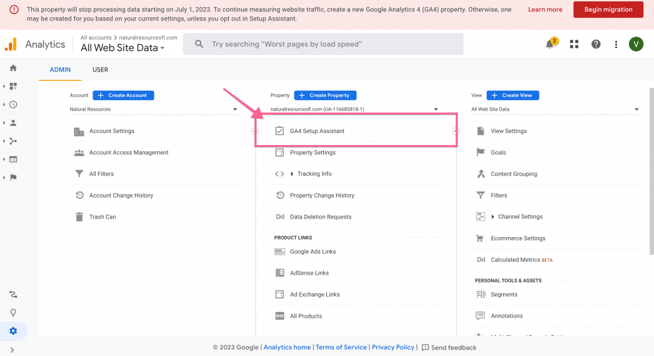Open the Home icon in the sidebar
This screenshot has height=356, width=654.
13,68
